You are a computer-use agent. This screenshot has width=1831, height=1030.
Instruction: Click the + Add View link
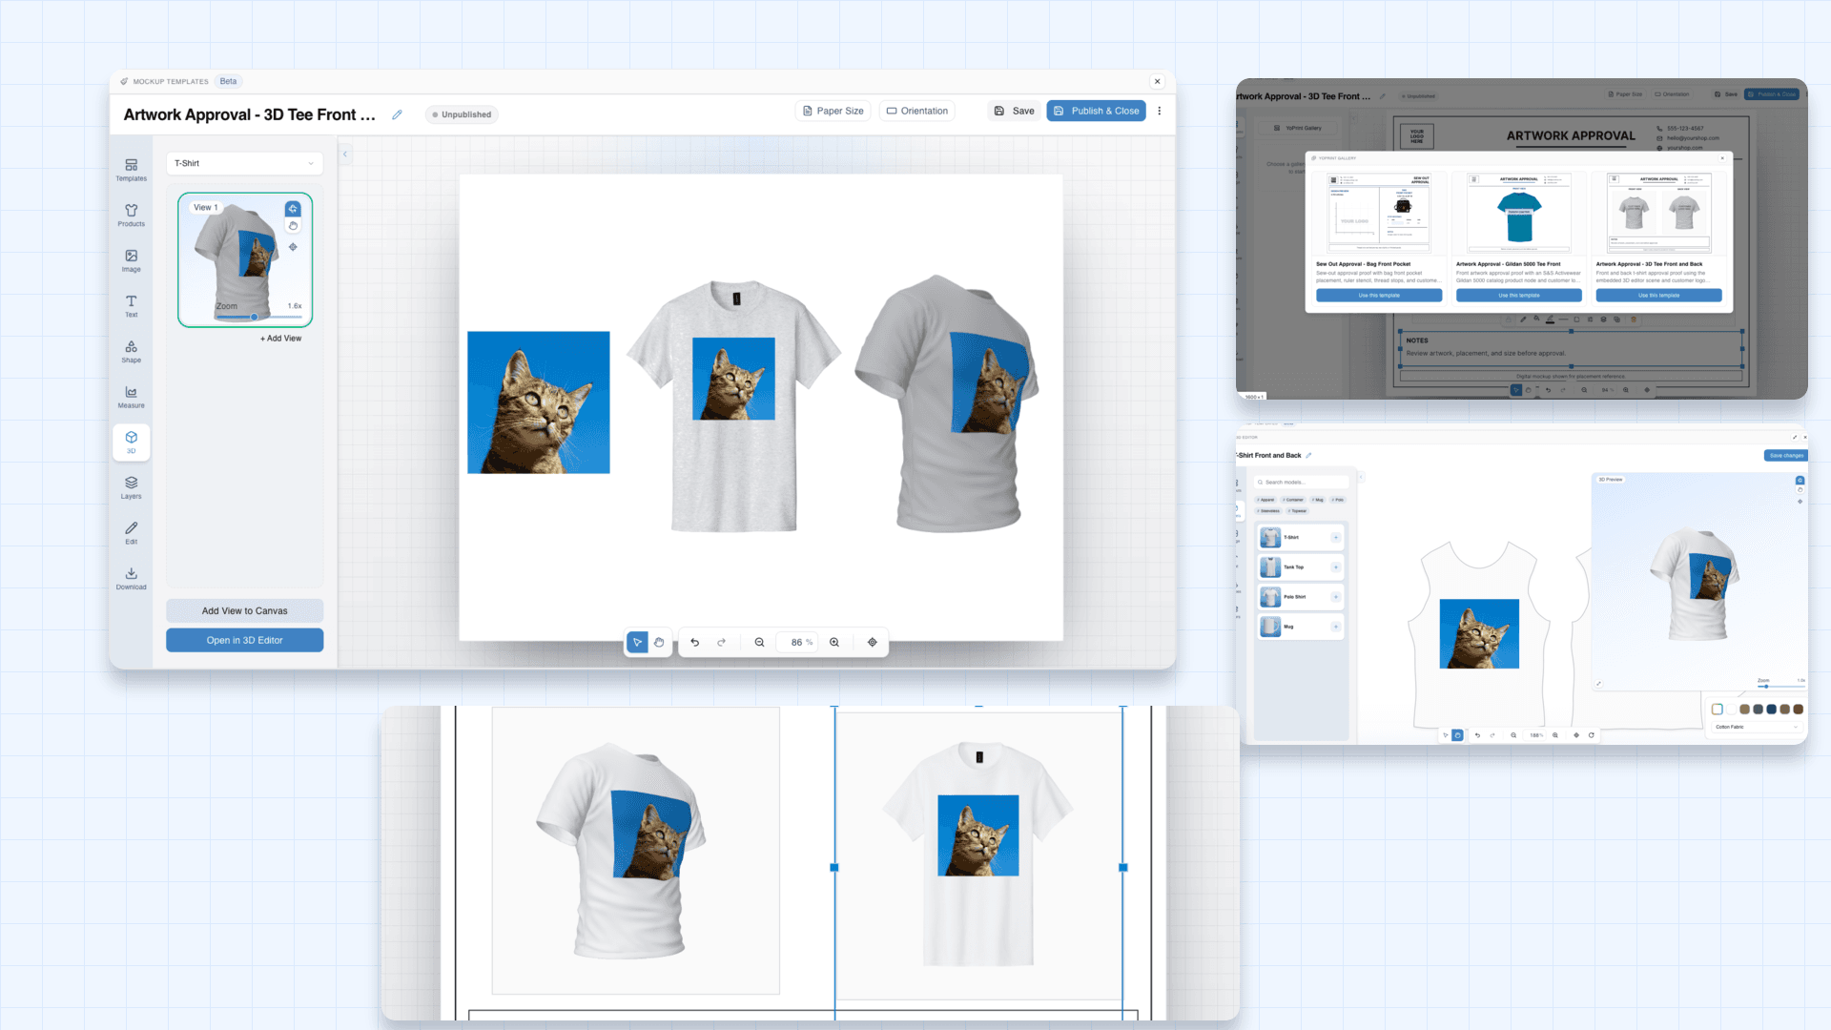(280, 339)
